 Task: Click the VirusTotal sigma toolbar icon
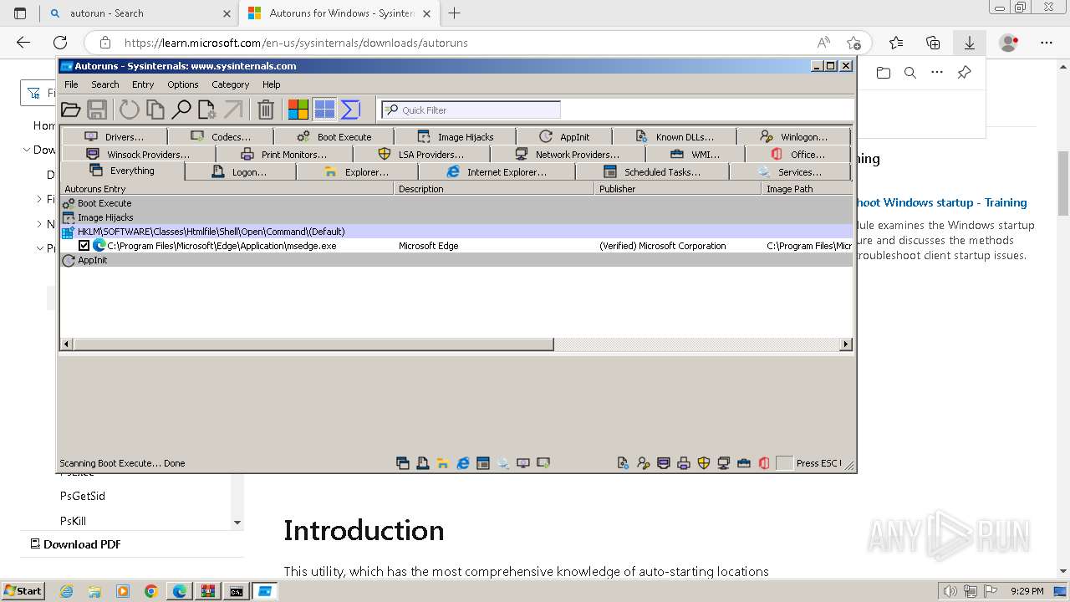(350, 110)
